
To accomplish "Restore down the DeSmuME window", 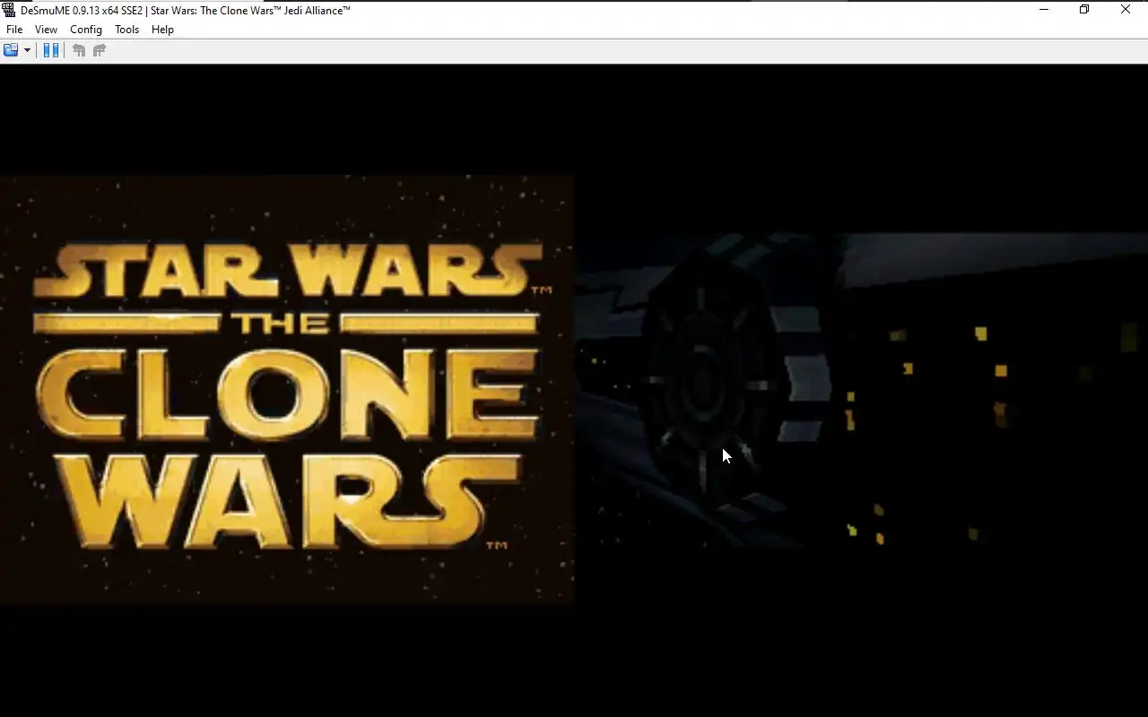I will [x=1084, y=10].
